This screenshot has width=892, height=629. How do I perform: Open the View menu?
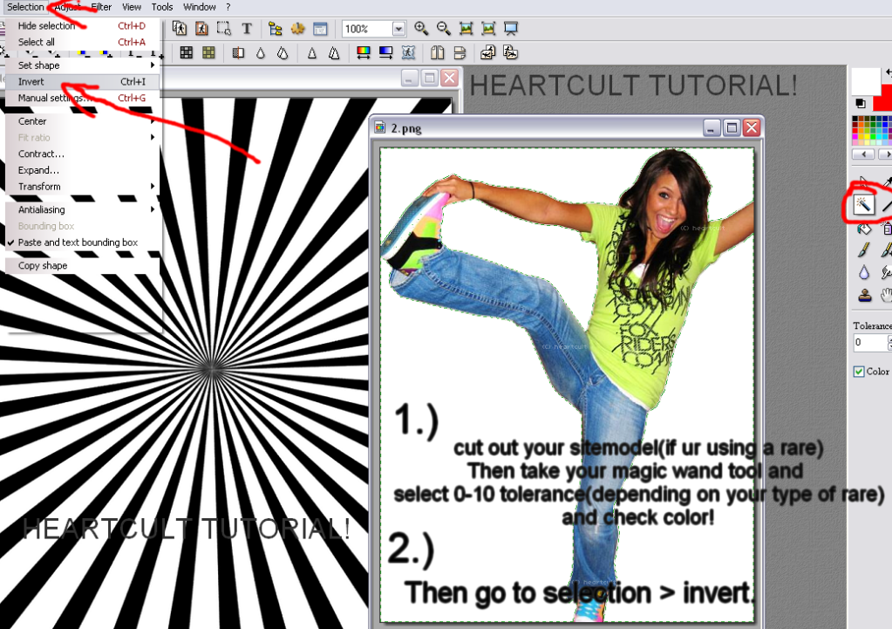132,7
